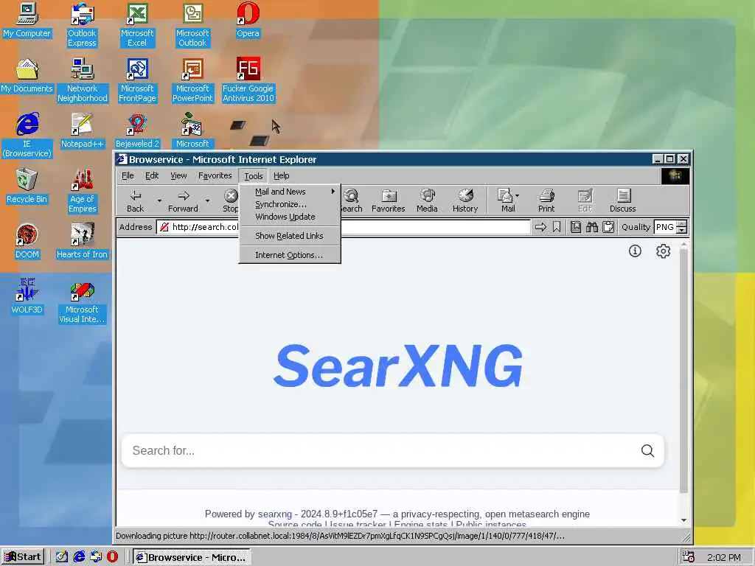Select the Microsoft PowerPoint shortcut
The height and width of the screenshot is (566, 755).
pos(192,80)
